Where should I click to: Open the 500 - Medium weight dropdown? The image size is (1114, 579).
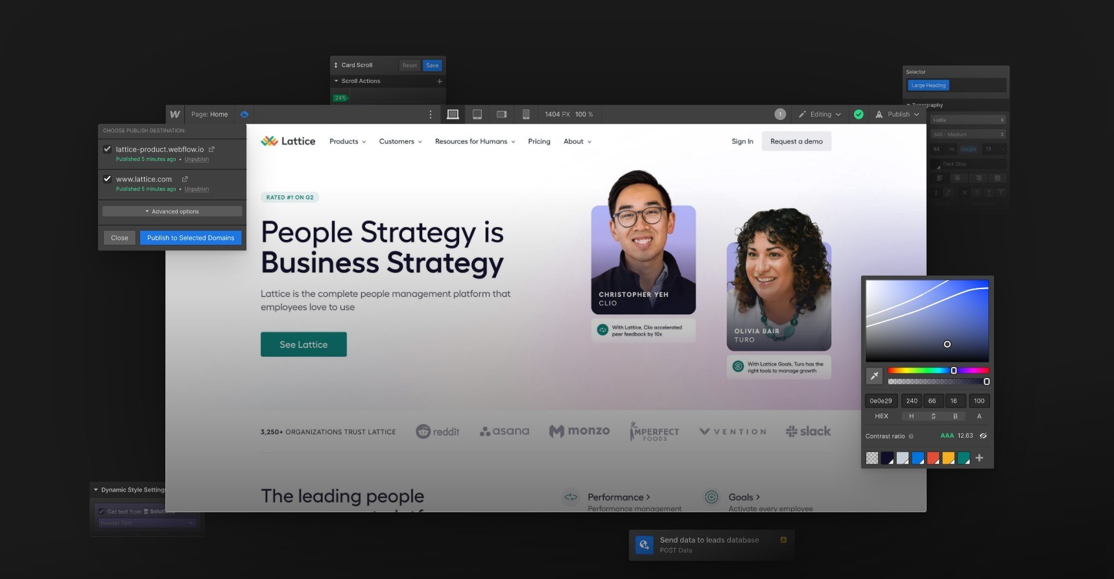[968, 134]
